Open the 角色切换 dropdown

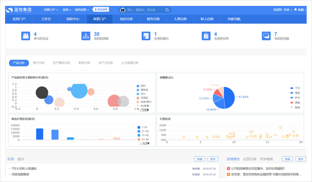82,10
